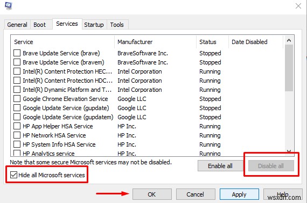Sort by the Service column header

(62, 42)
